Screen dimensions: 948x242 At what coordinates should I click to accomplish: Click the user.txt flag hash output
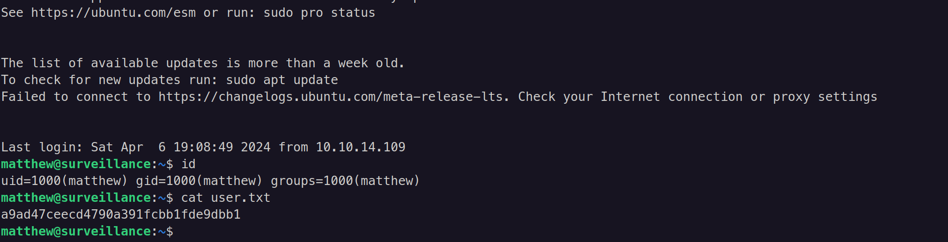point(121,214)
